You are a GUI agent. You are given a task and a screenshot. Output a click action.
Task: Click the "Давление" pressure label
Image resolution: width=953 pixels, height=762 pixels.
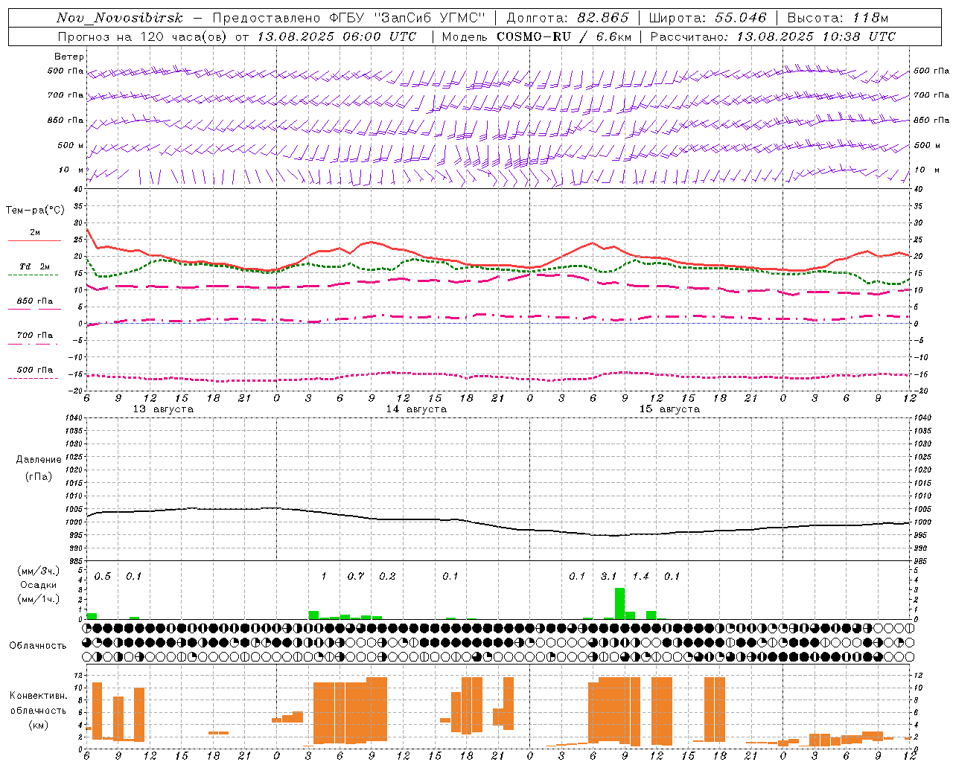tap(39, 460)
